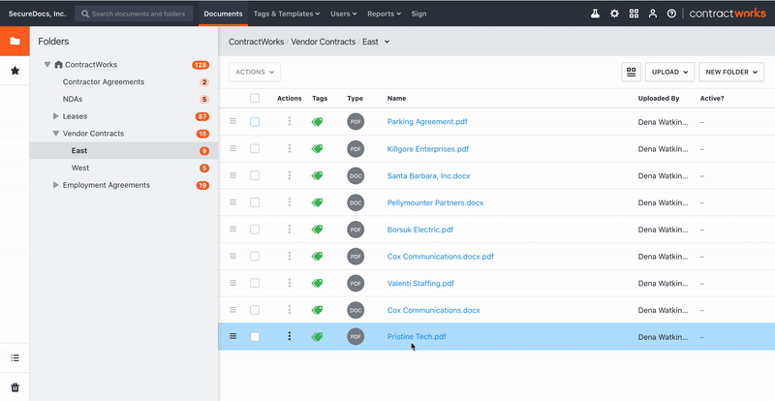The image size is (775, 401).
Task: Collapse the ContractWorks root folder
Action: click(x=46, y=64)
